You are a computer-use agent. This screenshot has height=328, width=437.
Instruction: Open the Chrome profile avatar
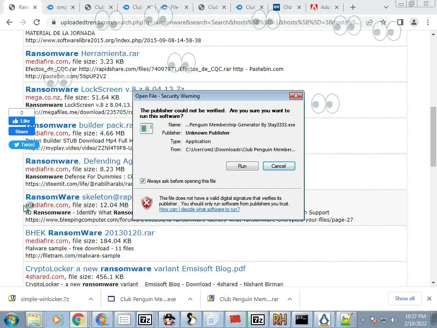[414, 22]
